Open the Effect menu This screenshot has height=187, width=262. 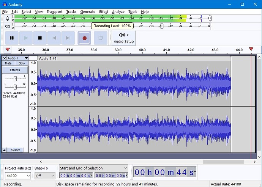(x=104, y=12)
